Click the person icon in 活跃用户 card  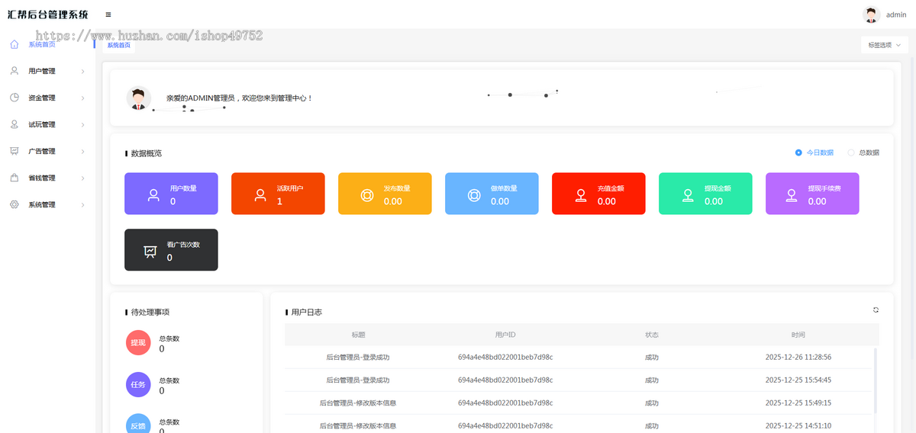point(260,195)
